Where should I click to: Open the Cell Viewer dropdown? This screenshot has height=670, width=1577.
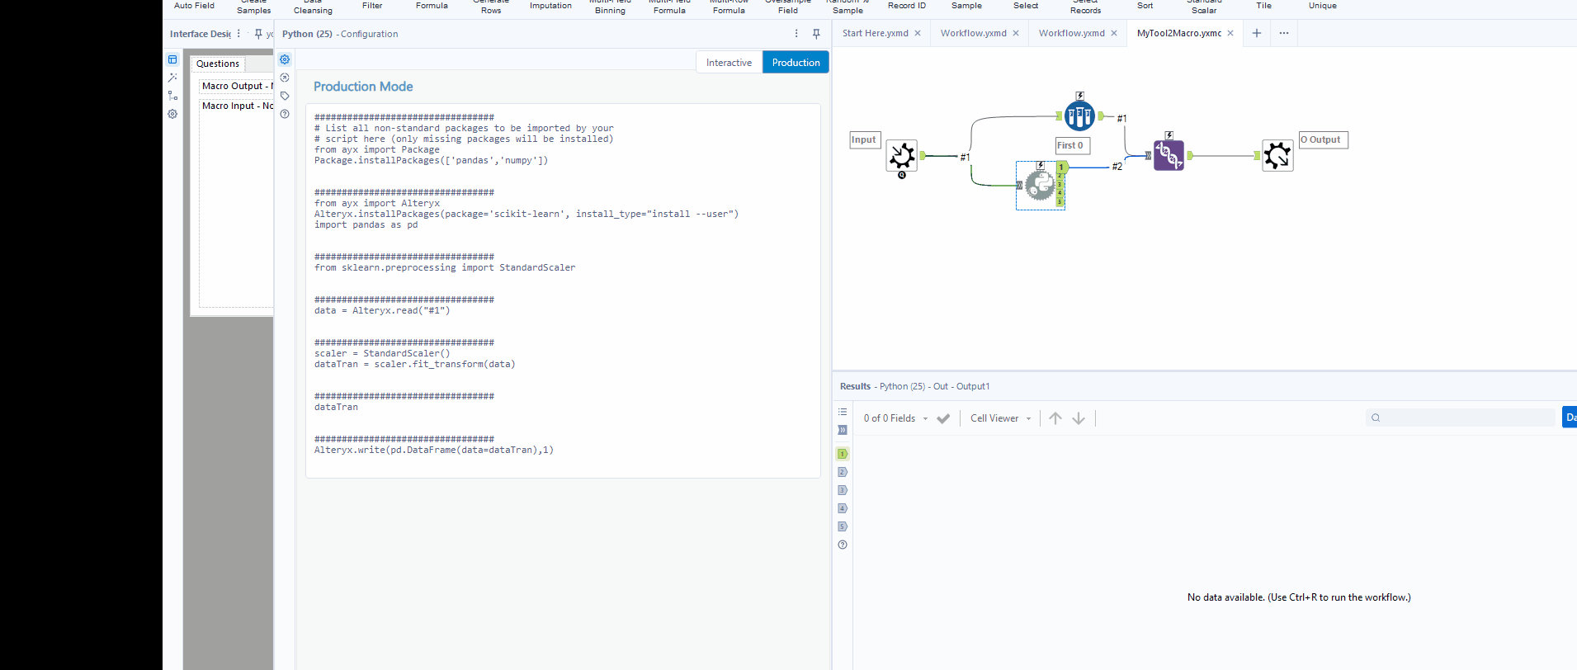pyautogui.click(x=1000, y=418)
